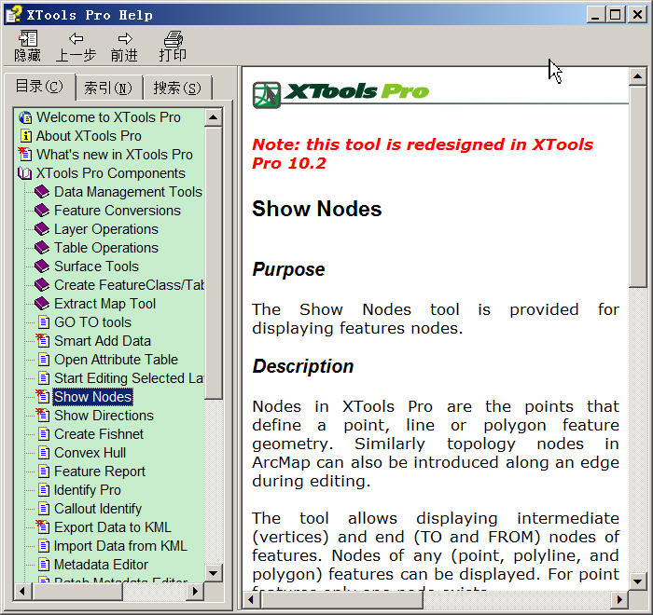Print the topic using 打印 button

click(173, 47)
